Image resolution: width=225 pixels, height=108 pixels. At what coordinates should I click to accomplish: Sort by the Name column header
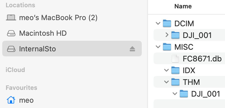coord(183,6)
